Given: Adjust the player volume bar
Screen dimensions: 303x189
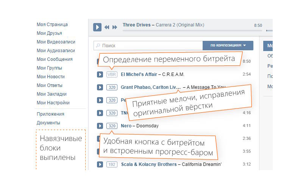Looking at the screenshot, I should pos(269,31).
